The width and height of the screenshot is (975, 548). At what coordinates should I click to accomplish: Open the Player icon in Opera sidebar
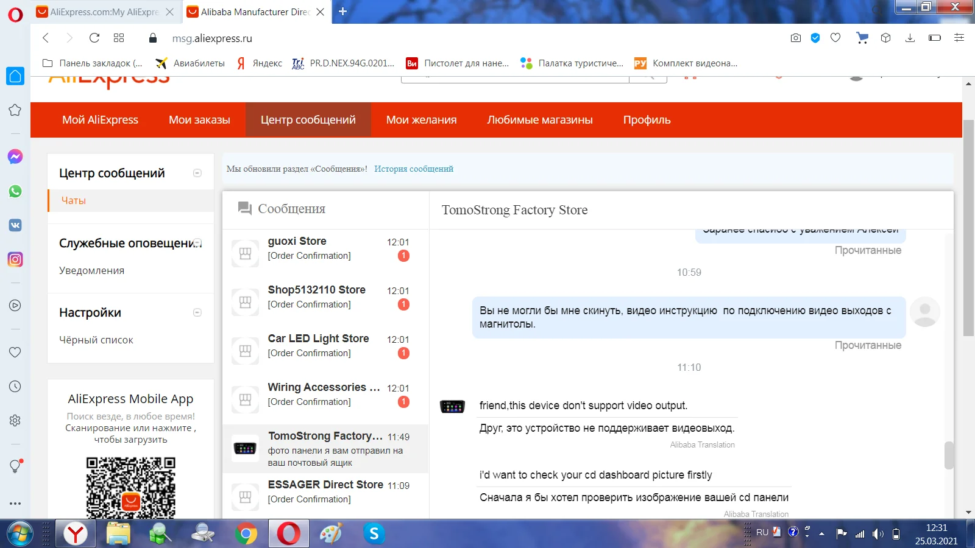point(15,306)
